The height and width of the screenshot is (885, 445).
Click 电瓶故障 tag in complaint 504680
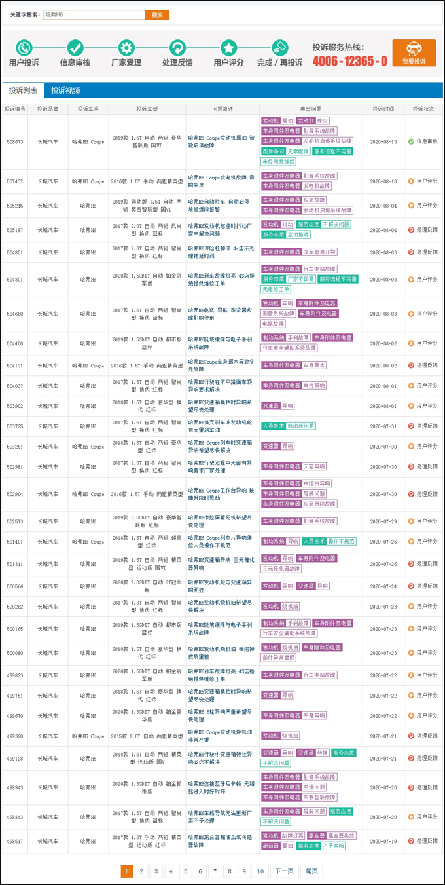tap(273, 324)
